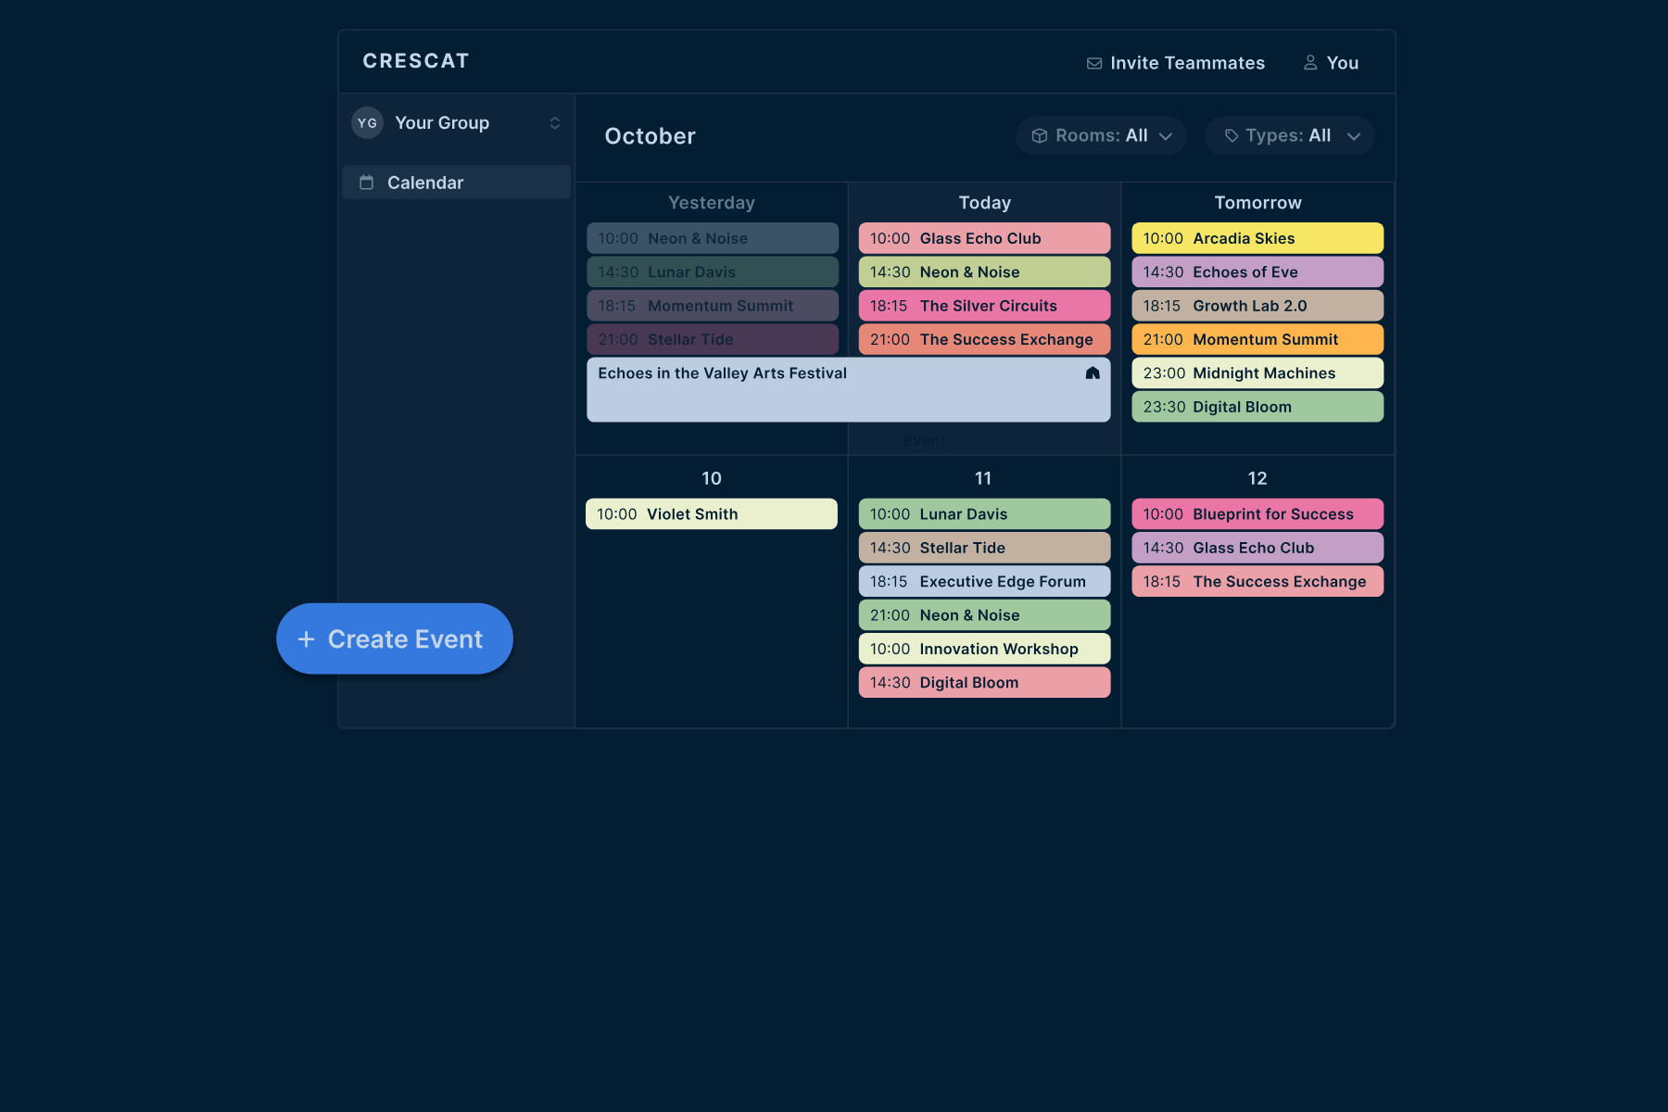
Task: Open the 18:15 Executive Edge Forum event
Action: [x=984, y=582]
